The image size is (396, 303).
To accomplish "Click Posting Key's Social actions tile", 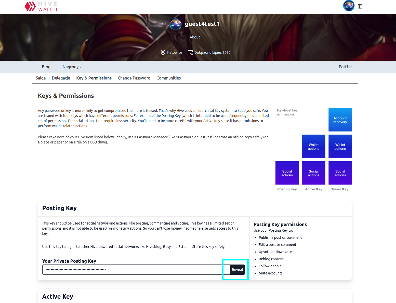I will click(x=287, y=173).
